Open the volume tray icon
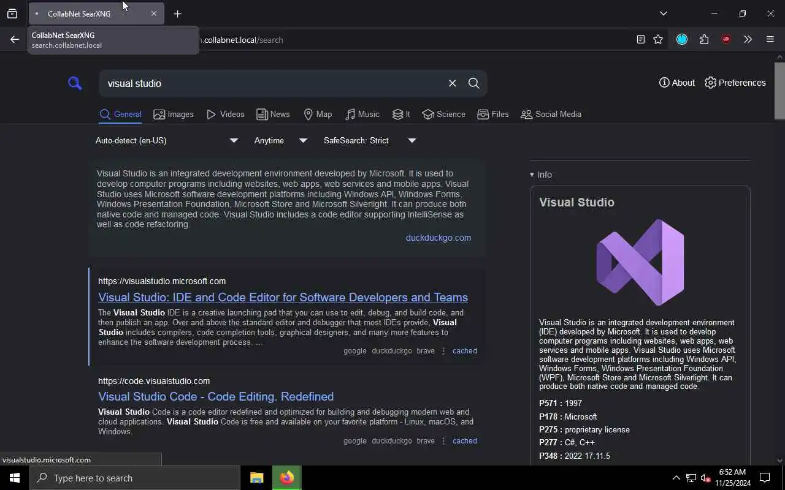This screenshot has width=785, height=490. 705,478
